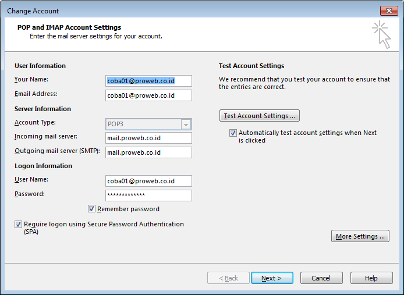The width and height of the screenshot is (404, 295).
Task: Click the Change Account title bar
Action: tap(191, 11)
